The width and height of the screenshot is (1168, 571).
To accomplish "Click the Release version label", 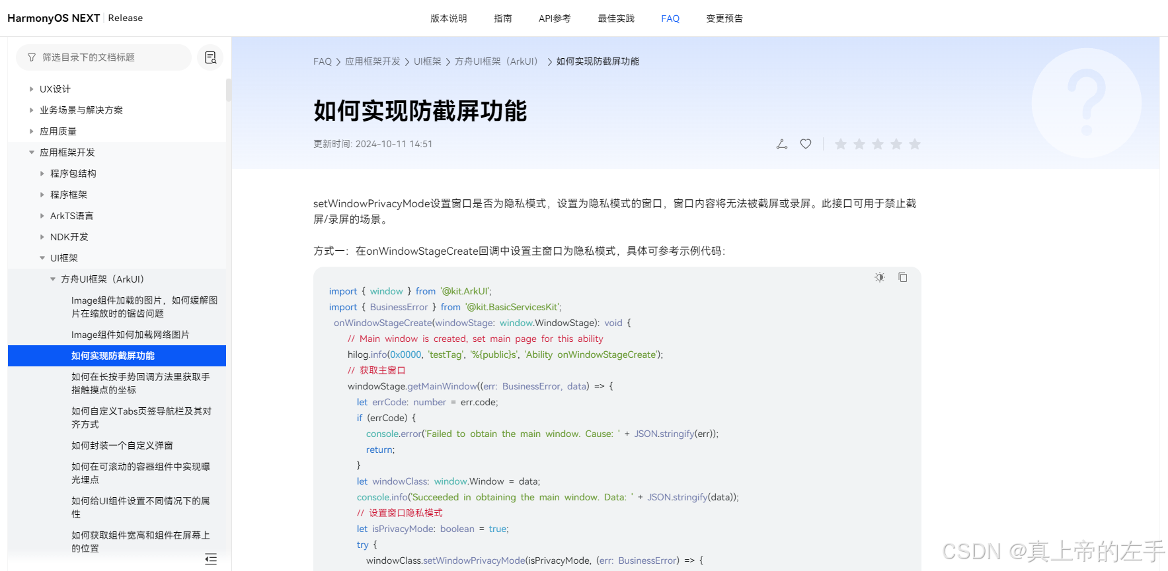I will pos(126,18).
